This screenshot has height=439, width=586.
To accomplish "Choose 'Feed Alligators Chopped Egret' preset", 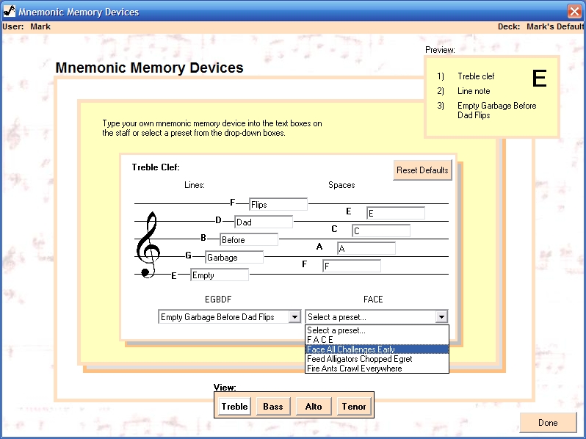I will 377,359.
